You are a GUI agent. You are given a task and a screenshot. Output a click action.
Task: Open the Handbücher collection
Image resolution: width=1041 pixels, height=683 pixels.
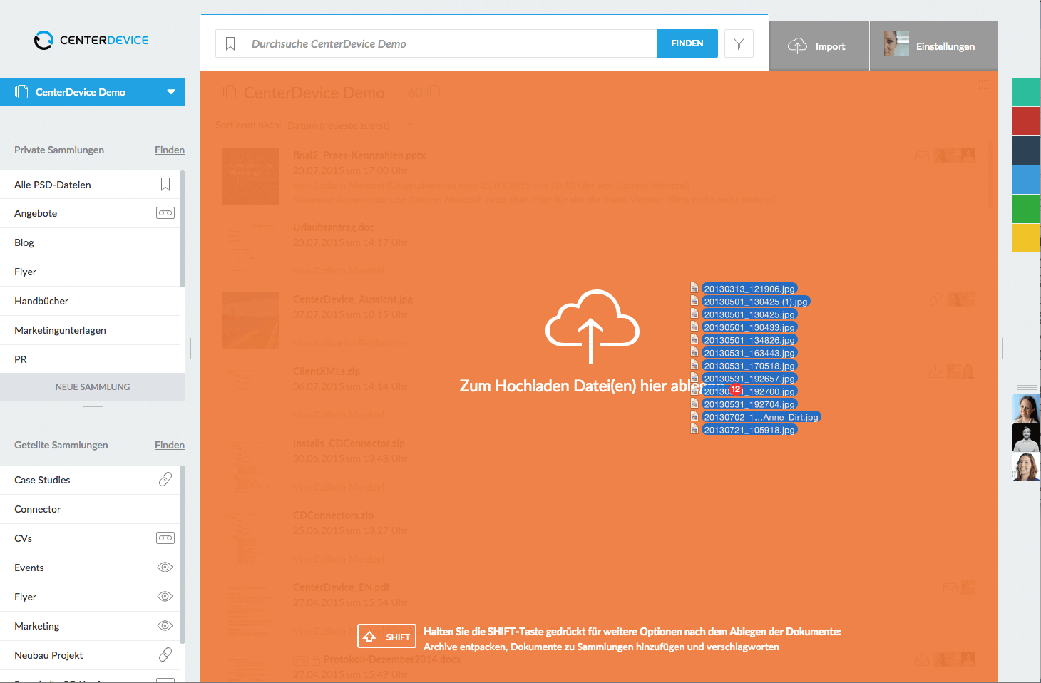pyautogui.click(x=90, y=301)
